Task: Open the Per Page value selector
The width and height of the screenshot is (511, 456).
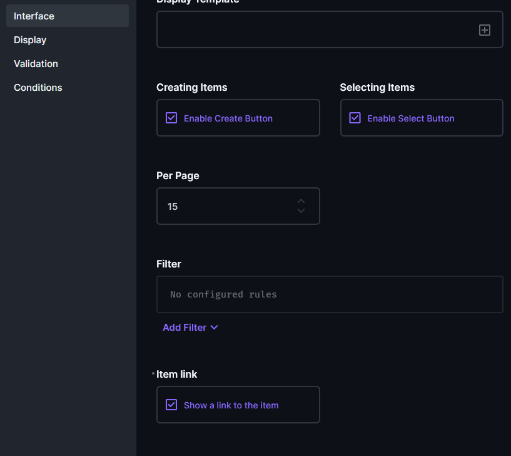Action: coord(238,206)
